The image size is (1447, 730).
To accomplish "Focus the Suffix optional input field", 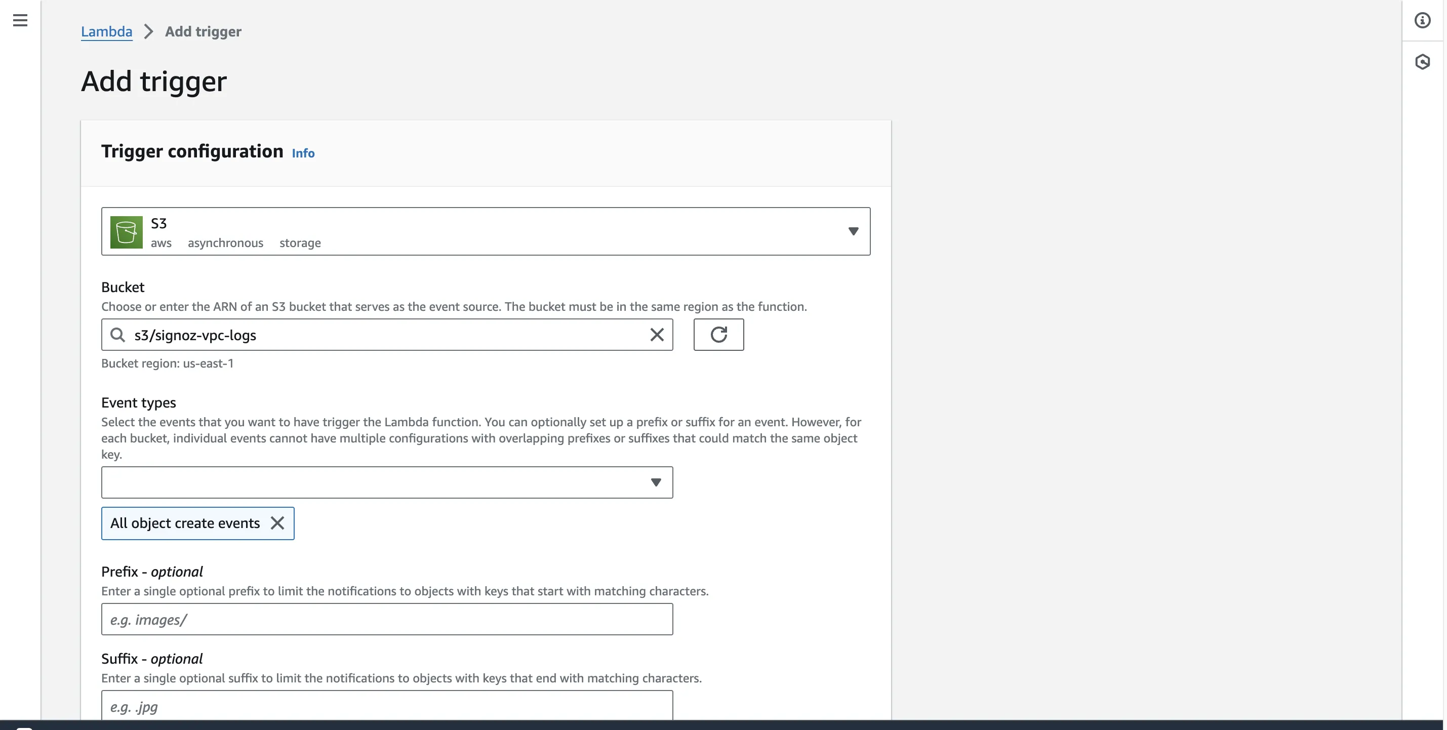I will (387, 705).
